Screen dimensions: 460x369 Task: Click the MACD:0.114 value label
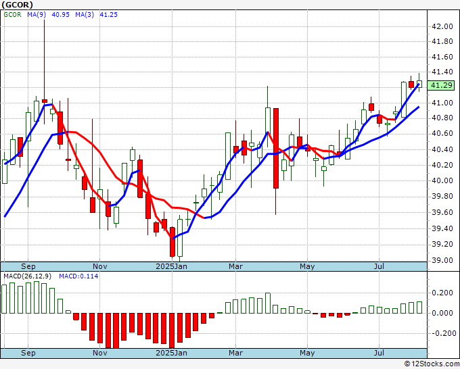(x=78, y=276)
